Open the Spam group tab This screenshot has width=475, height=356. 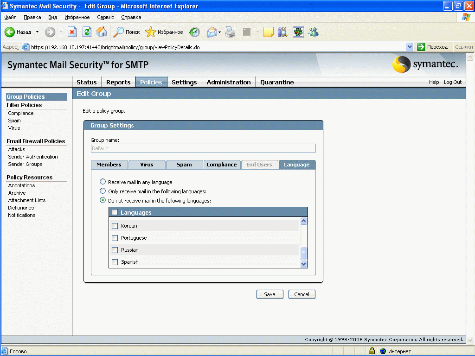pyautogui.click(x=184, y=165)
